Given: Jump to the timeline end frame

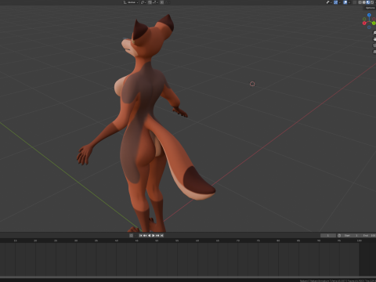Looking at the screenshot, I should pyautogui.click(x=161, y=236).
